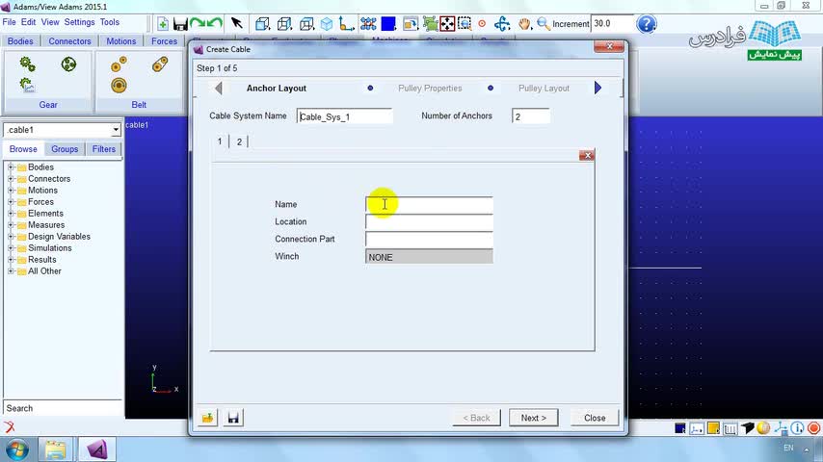Save cable settings with disk icon in dialog
This screenshot has height=462, width=823.
[233, 418]
